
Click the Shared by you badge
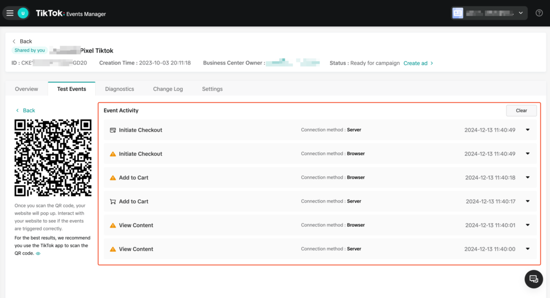[x=30, y=50]
